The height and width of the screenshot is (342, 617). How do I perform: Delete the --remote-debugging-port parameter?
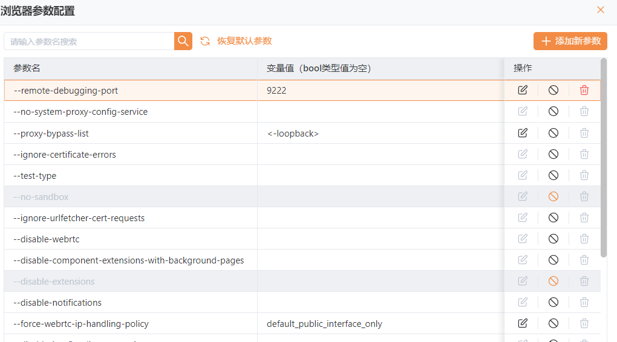coord(584,90)
